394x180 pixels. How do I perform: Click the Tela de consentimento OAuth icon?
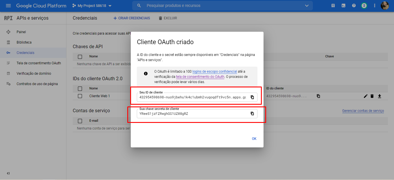pos(8,63)
